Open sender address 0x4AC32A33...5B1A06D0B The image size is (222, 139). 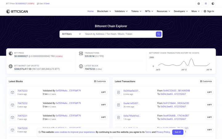(x=176, y=91)
